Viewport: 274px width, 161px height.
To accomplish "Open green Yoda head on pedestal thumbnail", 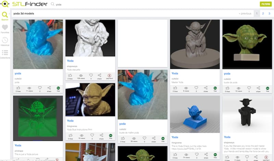I will pos(247,44).
